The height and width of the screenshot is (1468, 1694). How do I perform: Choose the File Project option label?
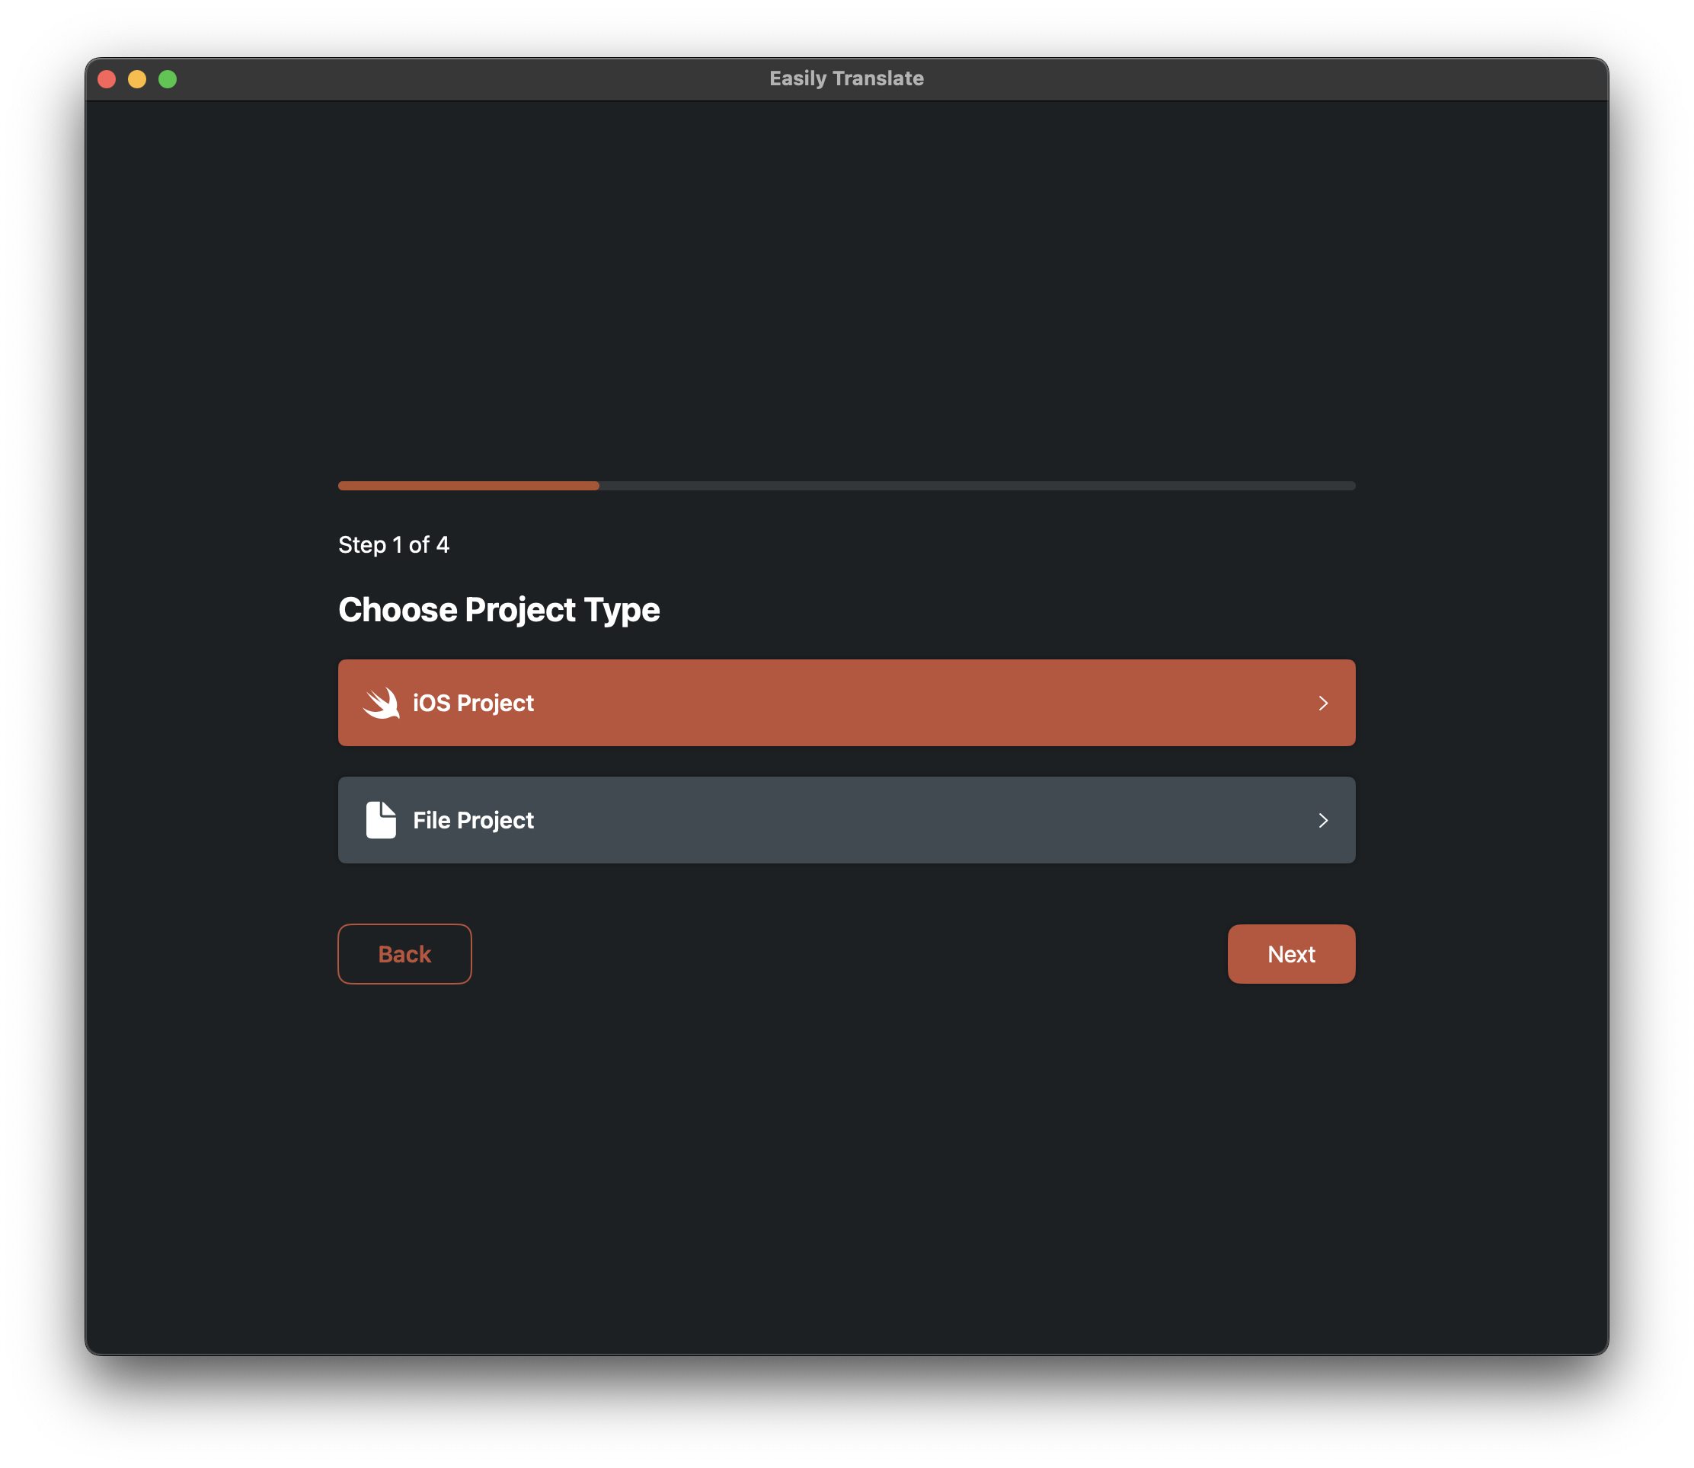(x=473, y=820)
